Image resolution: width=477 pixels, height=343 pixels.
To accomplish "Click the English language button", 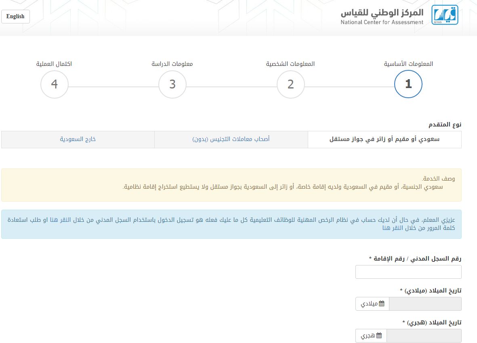I will tap(15, 17).
